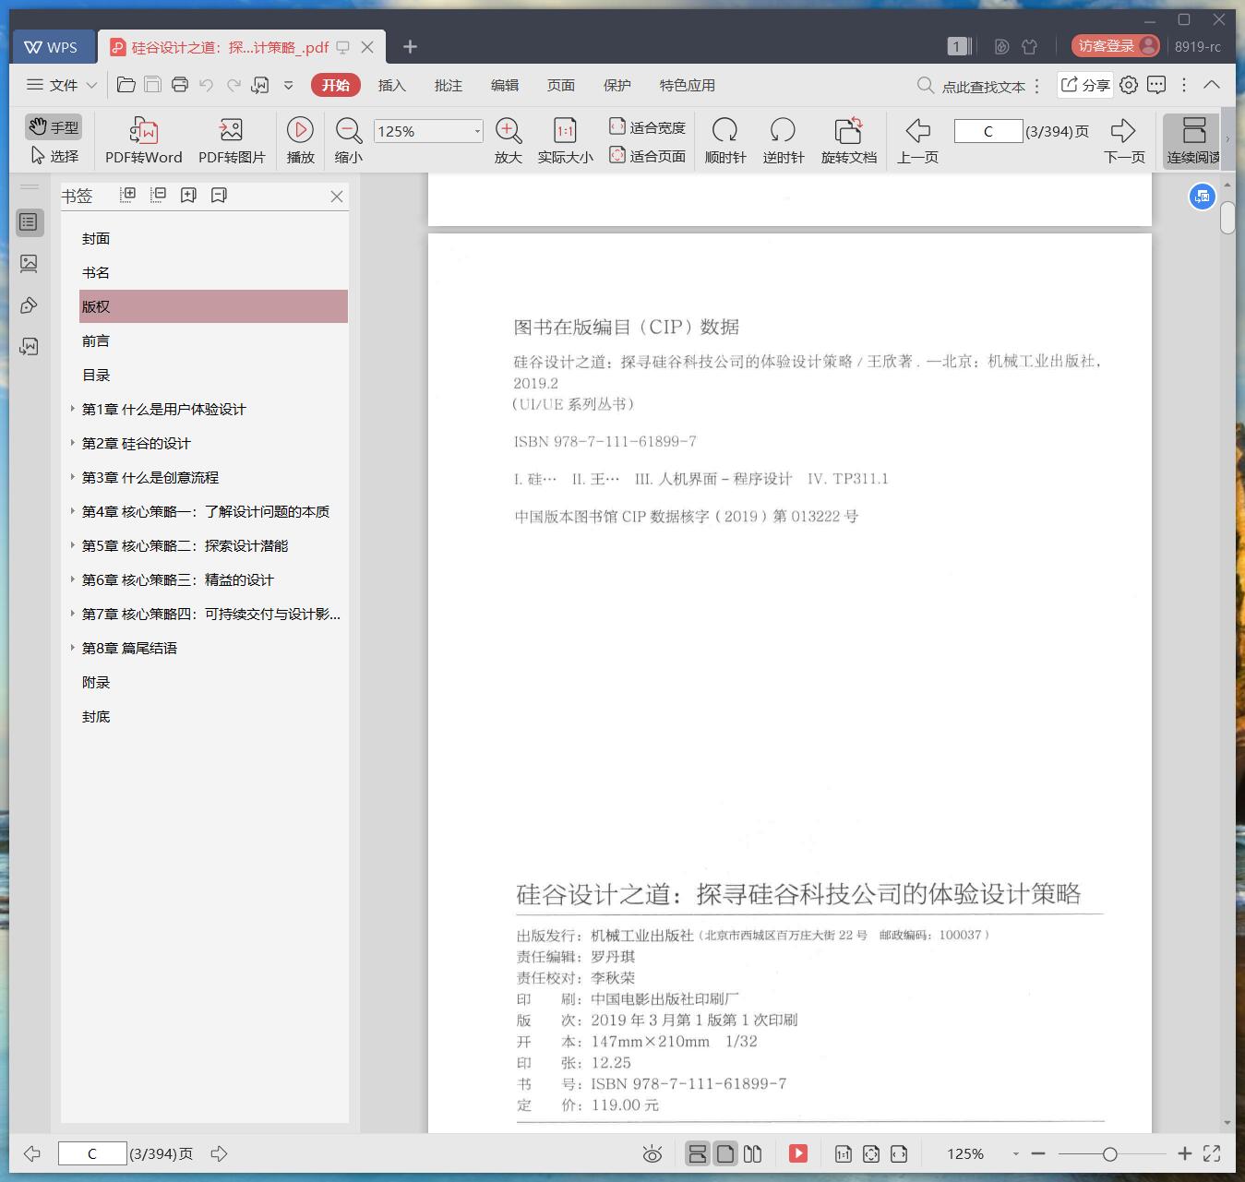Collapse the ribbon with chevron
Image resolution: width=1245 pixels, height=1182 pixels.
coord(1212,85)
